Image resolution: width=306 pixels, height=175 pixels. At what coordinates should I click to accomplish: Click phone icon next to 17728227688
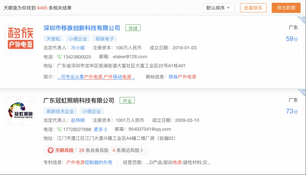click(x=59, y=129)
